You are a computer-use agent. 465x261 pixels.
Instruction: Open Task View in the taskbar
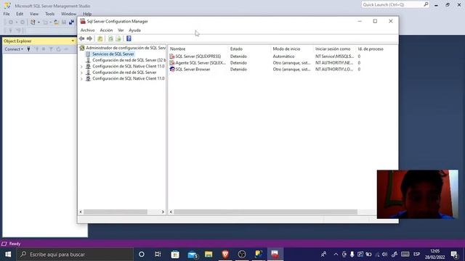158,254
